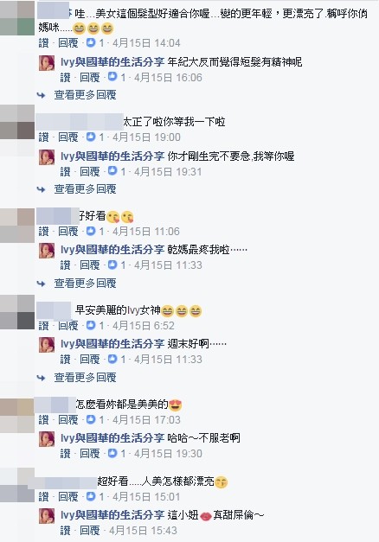Like the 早安美麗的Ivy女神 comment with 讚

click(43, 326)
